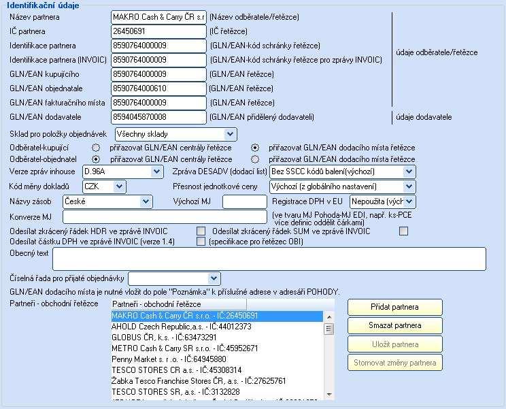Click the partner list scrollbar thumb

(329, 329)
